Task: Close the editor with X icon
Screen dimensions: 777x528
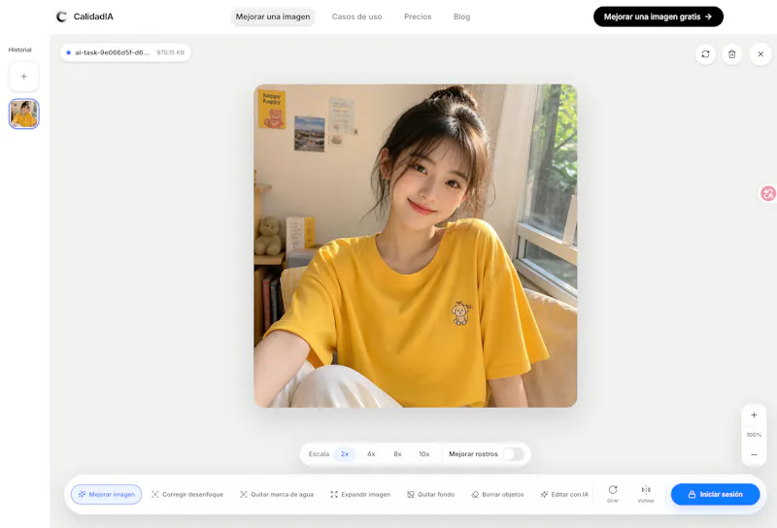Action: [760, 54]
